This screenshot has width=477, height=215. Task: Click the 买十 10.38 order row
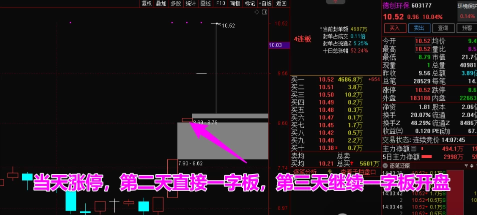tap(336, 148)
